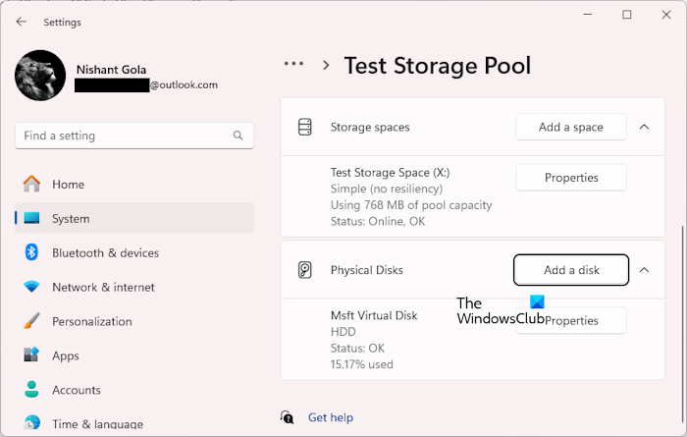Viewport: 687px width, 437px height.
Task: Open Test Storage Space Properties
Action: pos(571,178)
